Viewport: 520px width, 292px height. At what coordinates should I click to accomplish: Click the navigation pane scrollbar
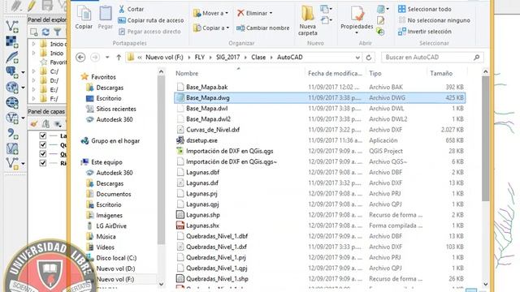pyautogui.click(x=161, y=160)
